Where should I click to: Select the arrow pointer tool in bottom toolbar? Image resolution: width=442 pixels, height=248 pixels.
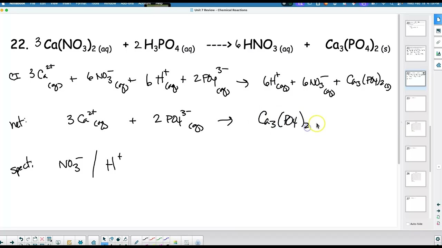(104, 239)
